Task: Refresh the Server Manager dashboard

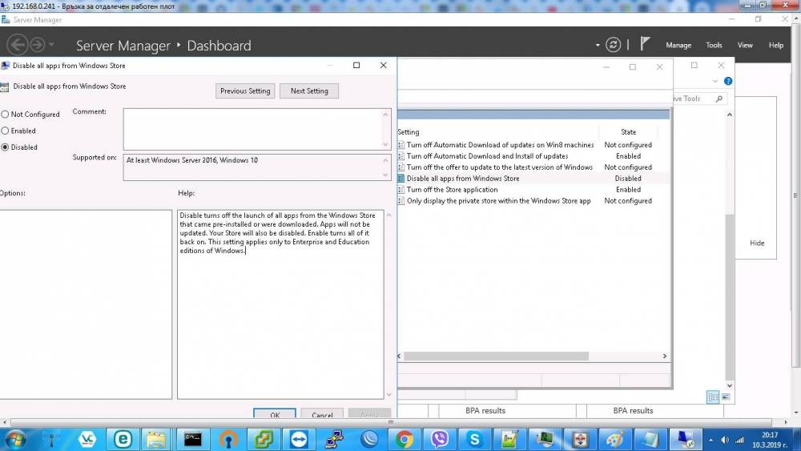Action: point(613,45)
